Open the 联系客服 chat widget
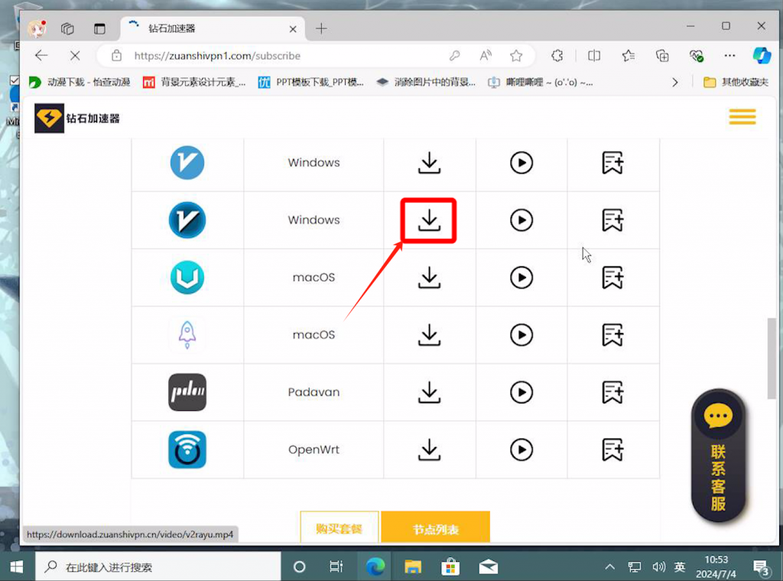The image size is (783, 581). 718,456
